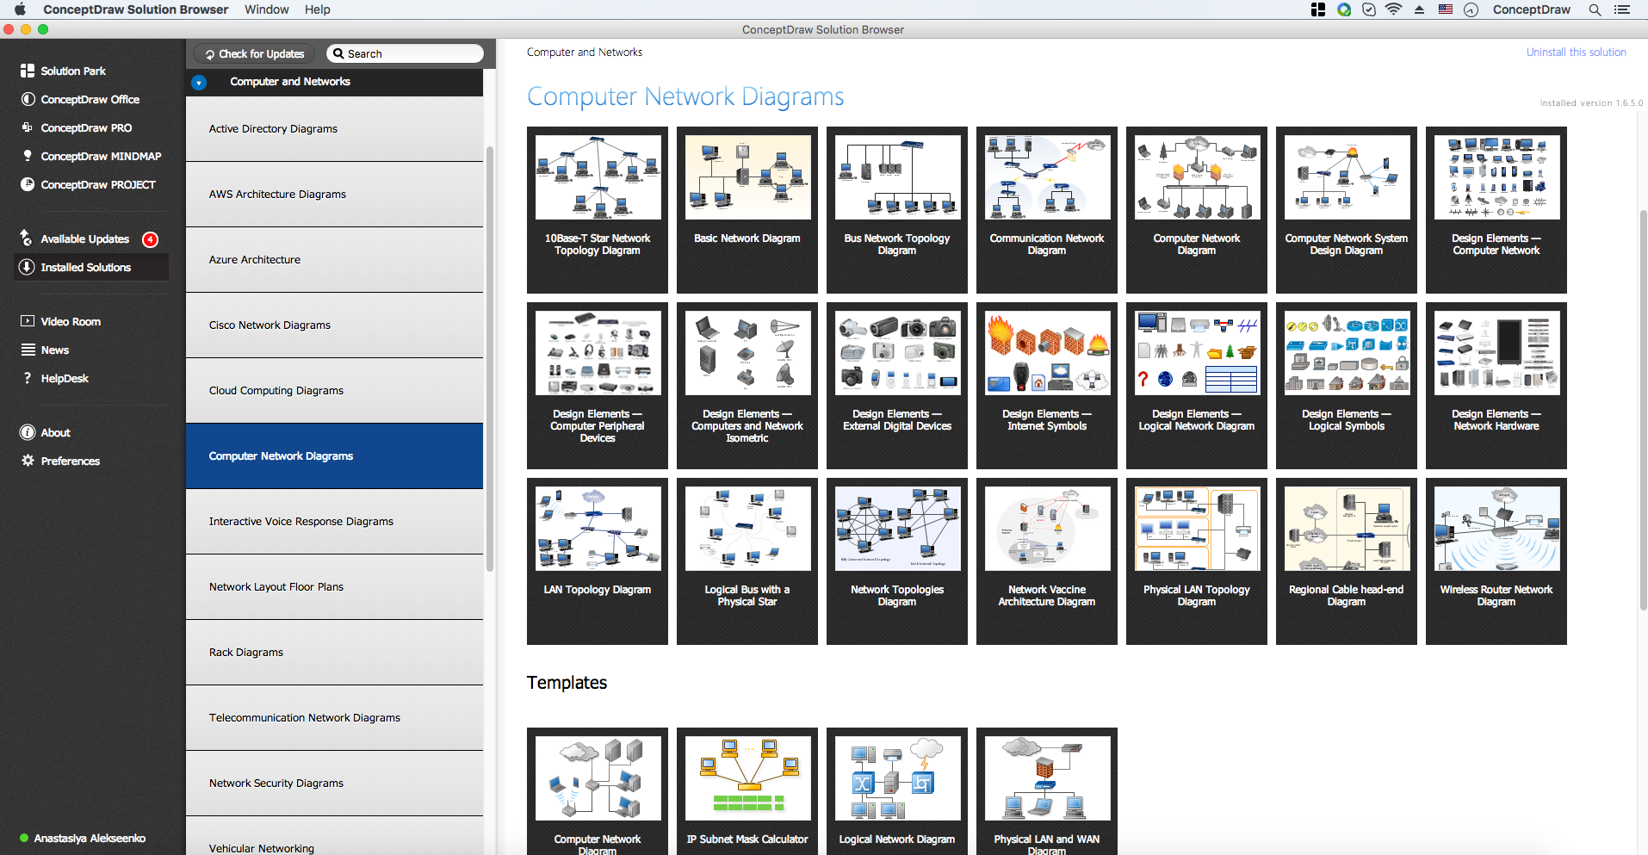
Task: Open Design Elements Logical Symbols
Action: pyautogui.click(x=1347, y=386)
